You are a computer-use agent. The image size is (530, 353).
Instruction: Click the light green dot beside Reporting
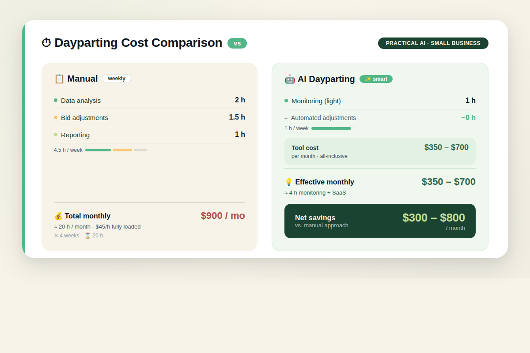[56, 135]
